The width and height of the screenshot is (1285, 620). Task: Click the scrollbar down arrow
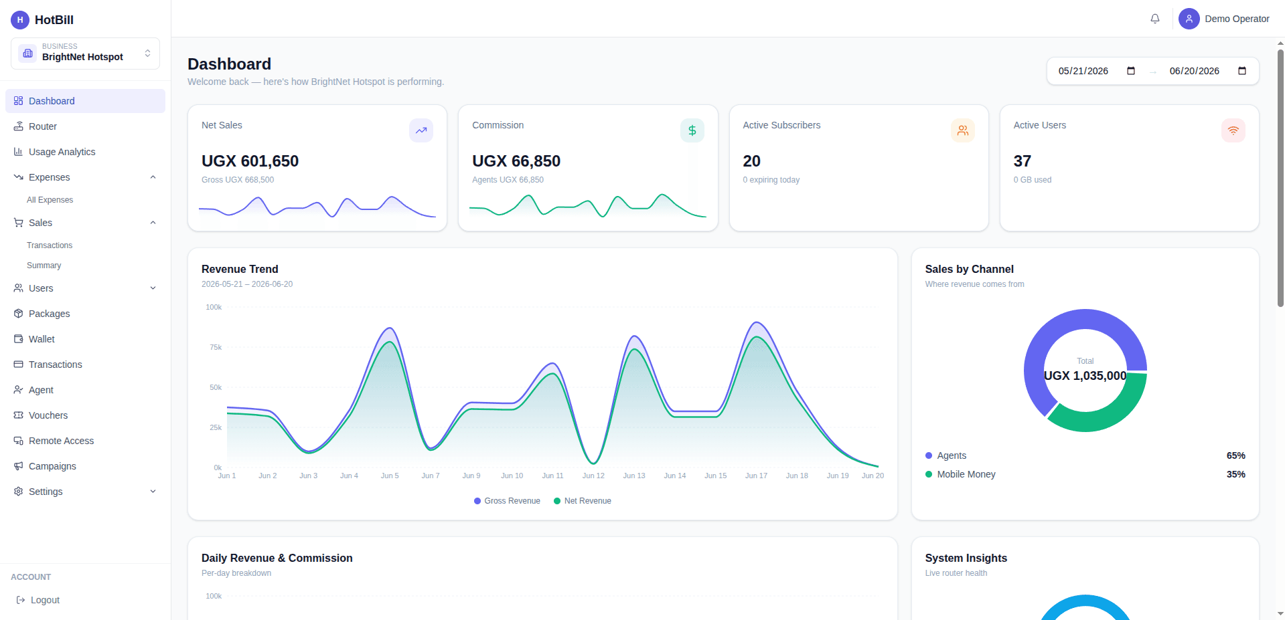[1280, 613]
